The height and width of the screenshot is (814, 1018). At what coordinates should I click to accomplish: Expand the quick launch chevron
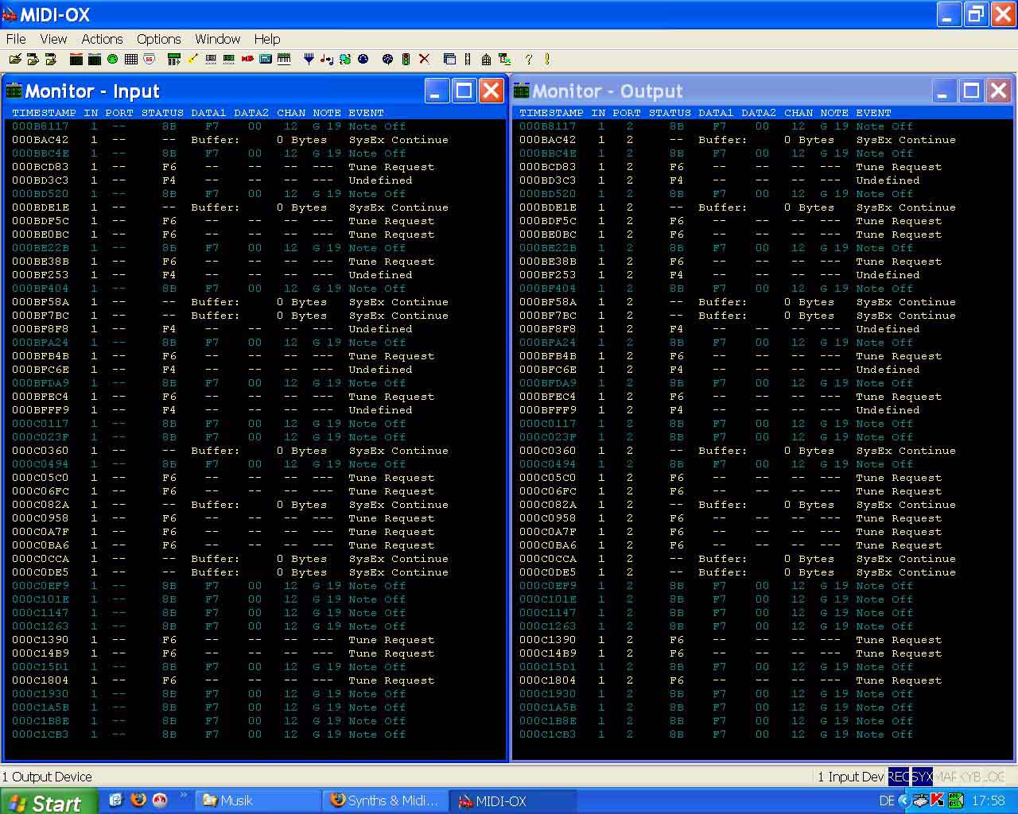click(x=184, y=795)
